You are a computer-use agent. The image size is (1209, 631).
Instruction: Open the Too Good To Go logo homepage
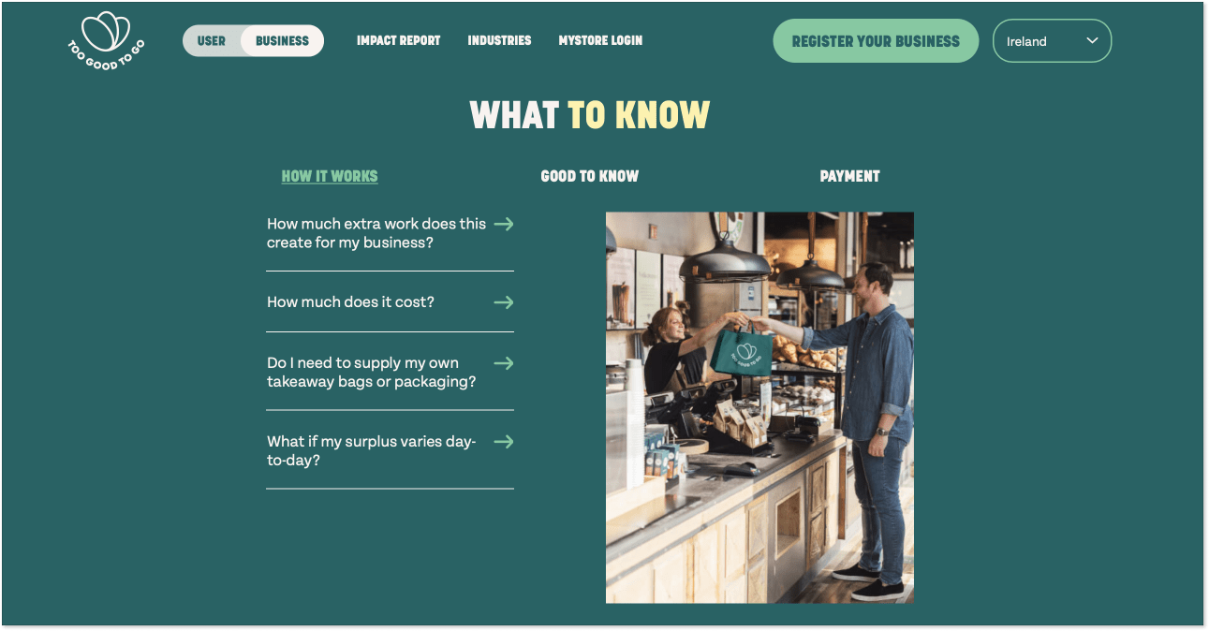click(106, 42)
